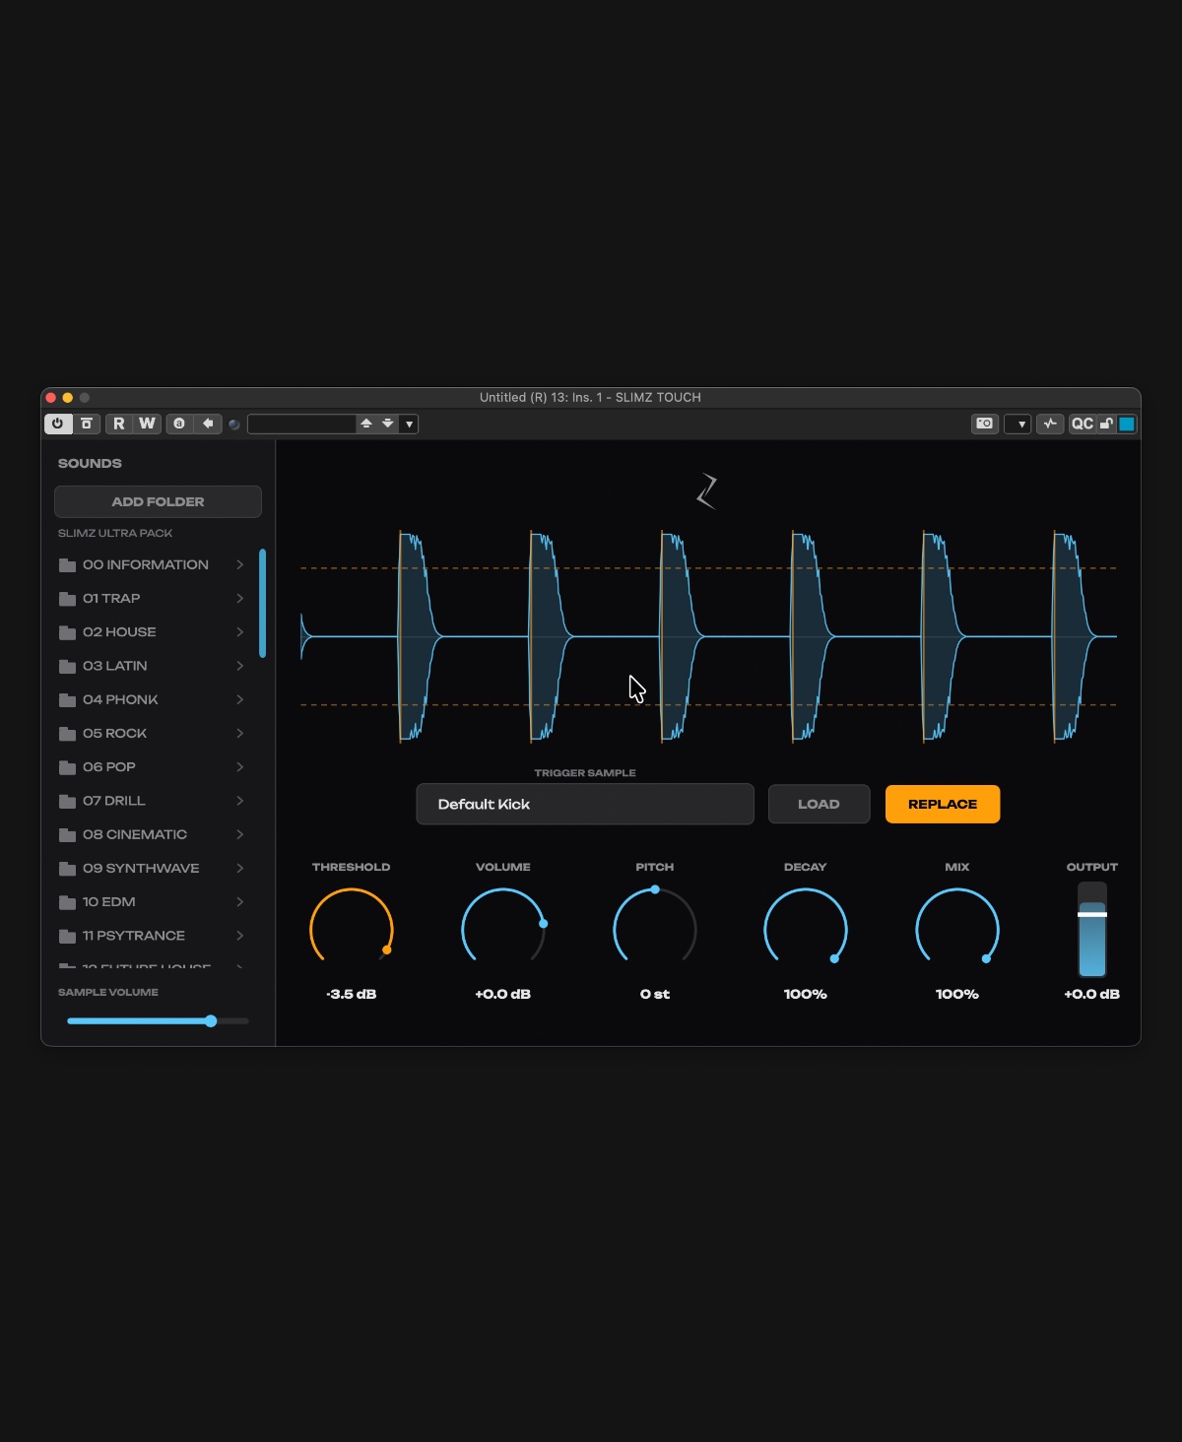Click the ADD FOLDER button
This screenshot has height=1442, width=1182.
pyautogui.click(x=158, y=501)
